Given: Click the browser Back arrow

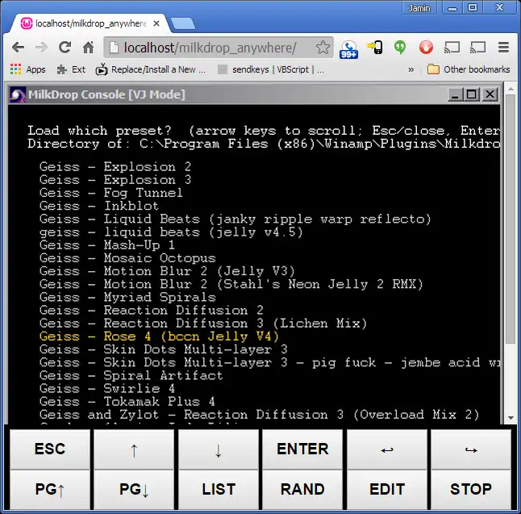Looking at the screenshot, I should coord(18,48).
